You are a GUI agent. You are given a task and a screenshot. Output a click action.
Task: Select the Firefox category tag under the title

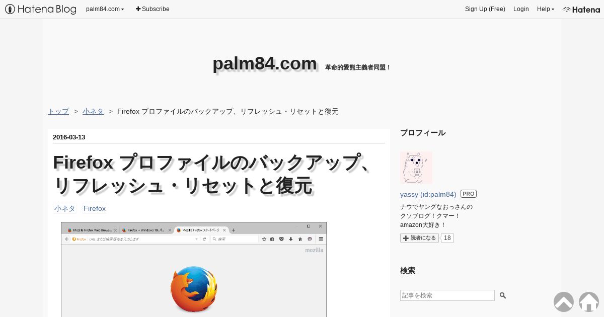pyautogui.click(x=95, y=208)
